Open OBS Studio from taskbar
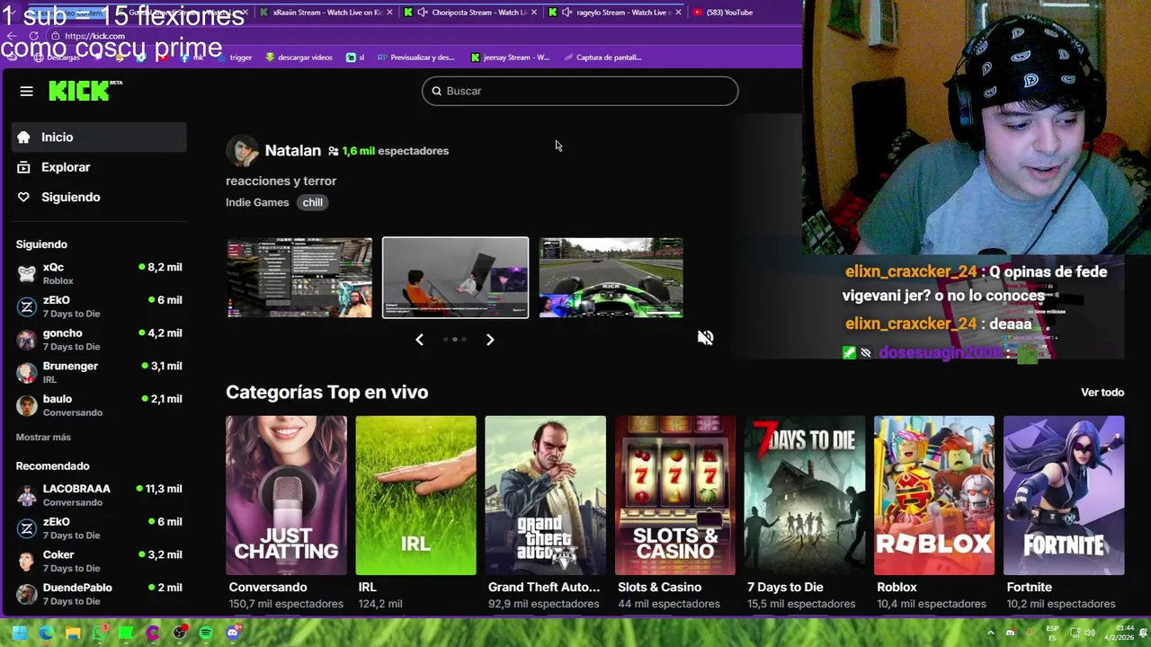This screenshot has width=1151, height=647. (x=180, y=633)
